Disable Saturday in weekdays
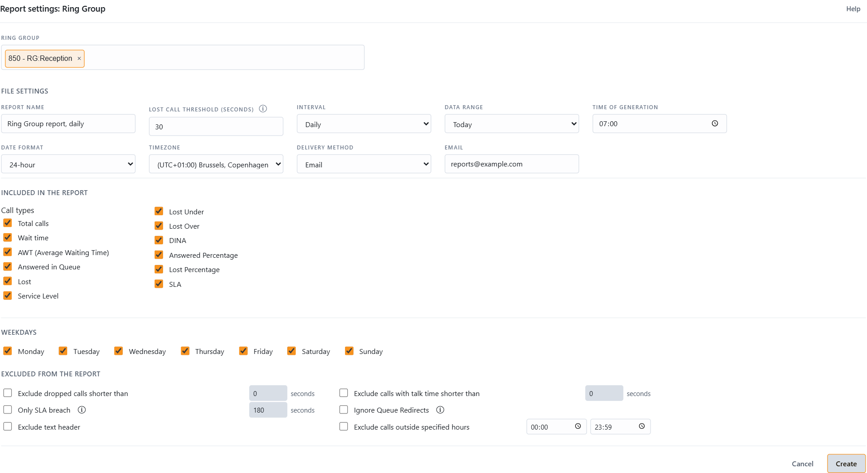Screen dimensions: 867x473 (x=292, y=351)
